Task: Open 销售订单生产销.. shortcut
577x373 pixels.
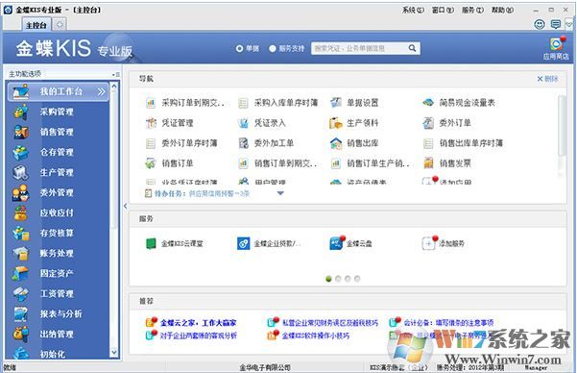Action: click(x=370, y=163)
